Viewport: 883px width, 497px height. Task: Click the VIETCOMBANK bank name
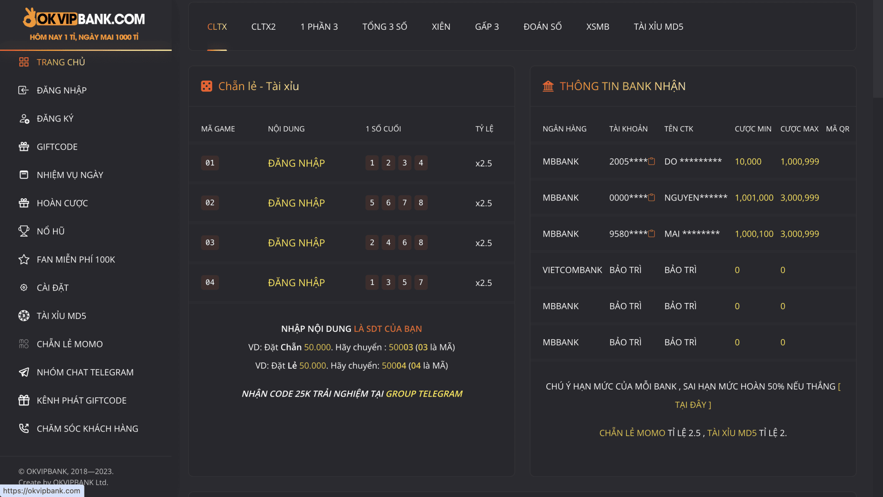[x=572, y=270]
